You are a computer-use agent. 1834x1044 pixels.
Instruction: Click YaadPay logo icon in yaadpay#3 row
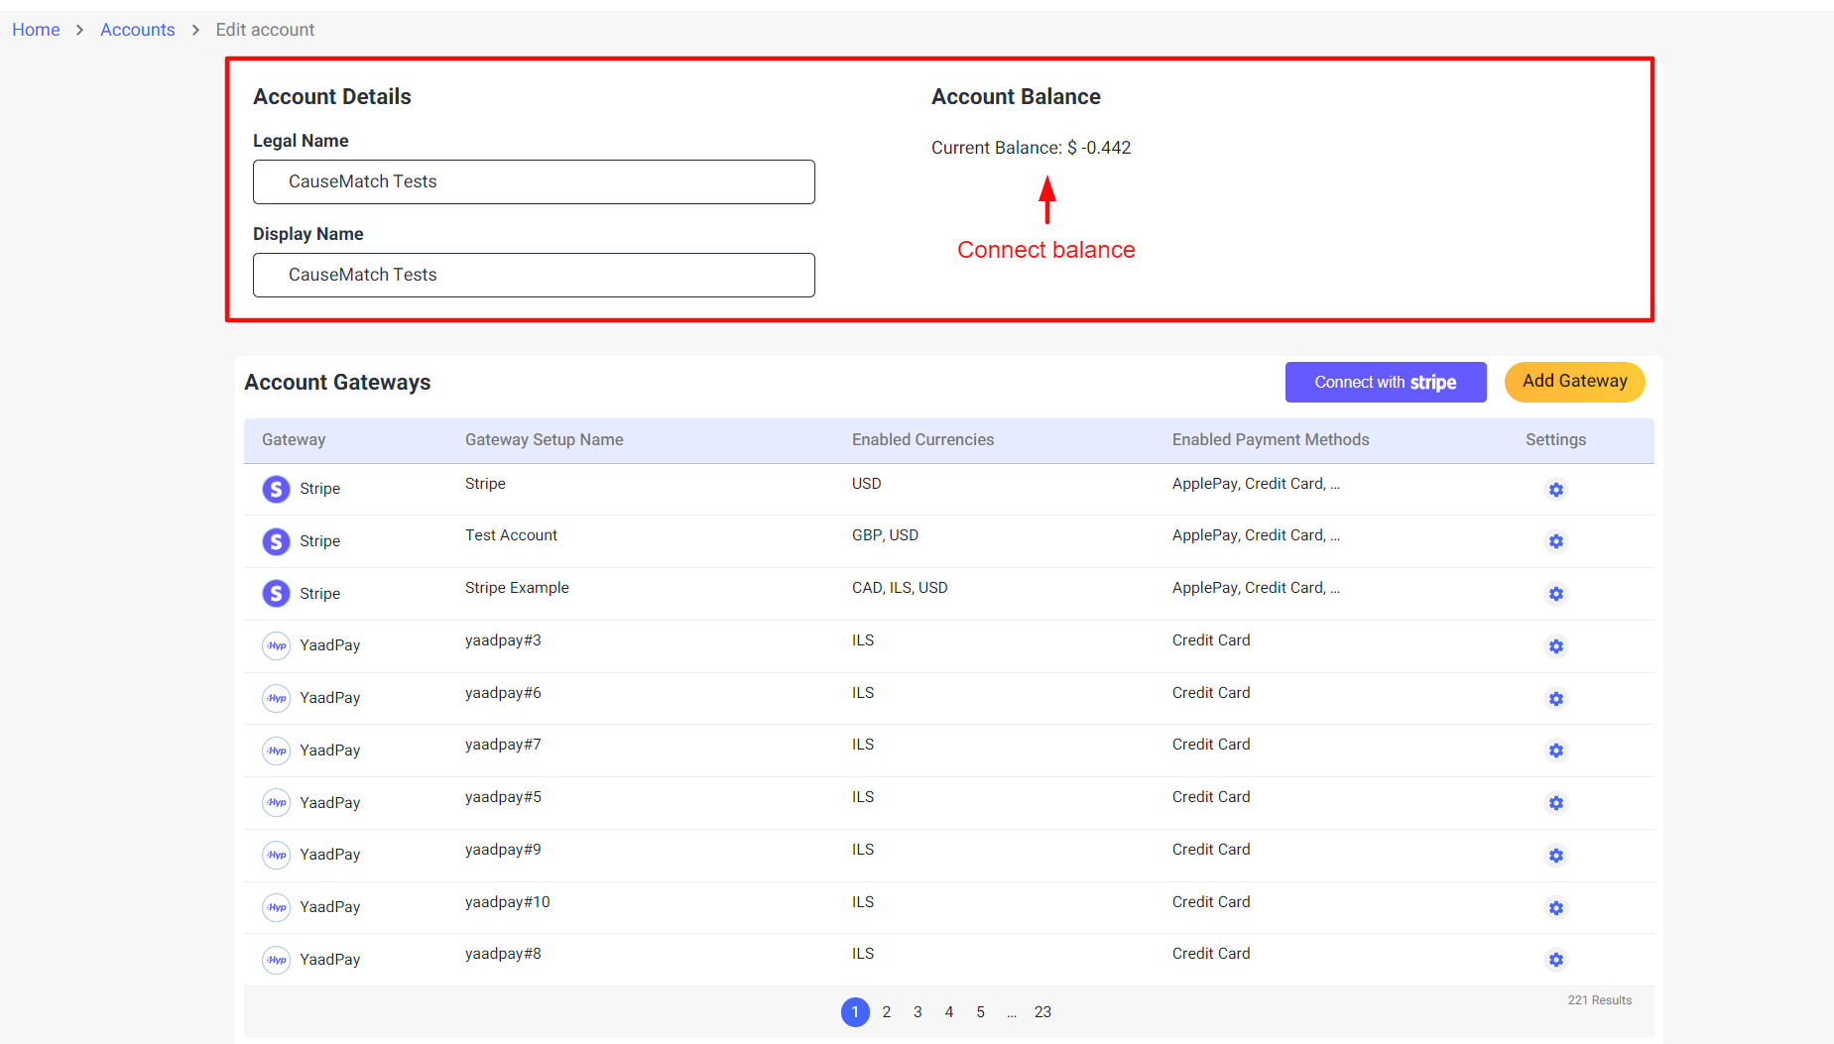pyautogui.click(x=276, y=645)
